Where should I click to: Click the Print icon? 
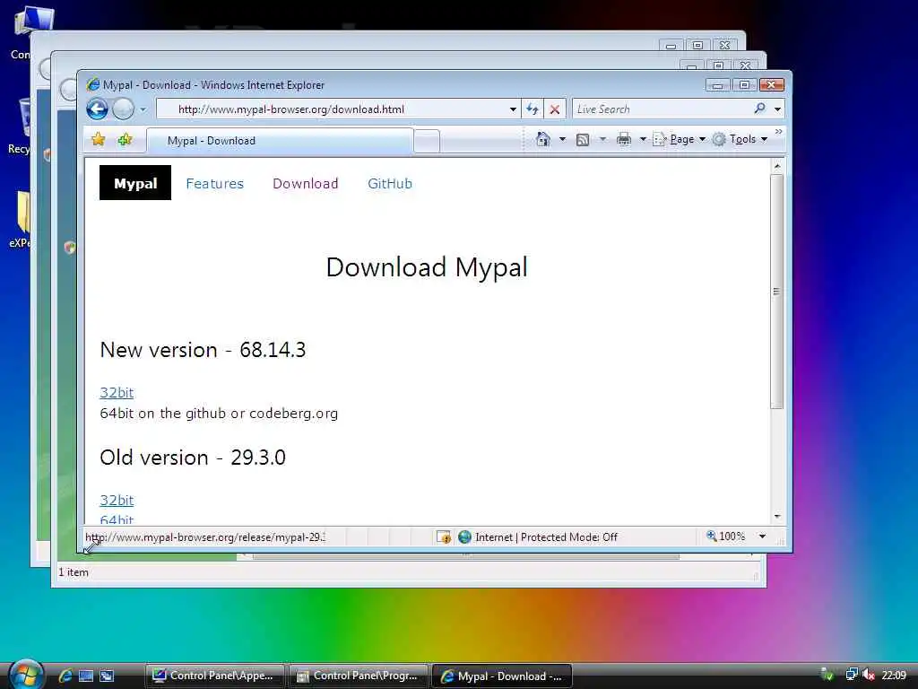click(624, 139)
